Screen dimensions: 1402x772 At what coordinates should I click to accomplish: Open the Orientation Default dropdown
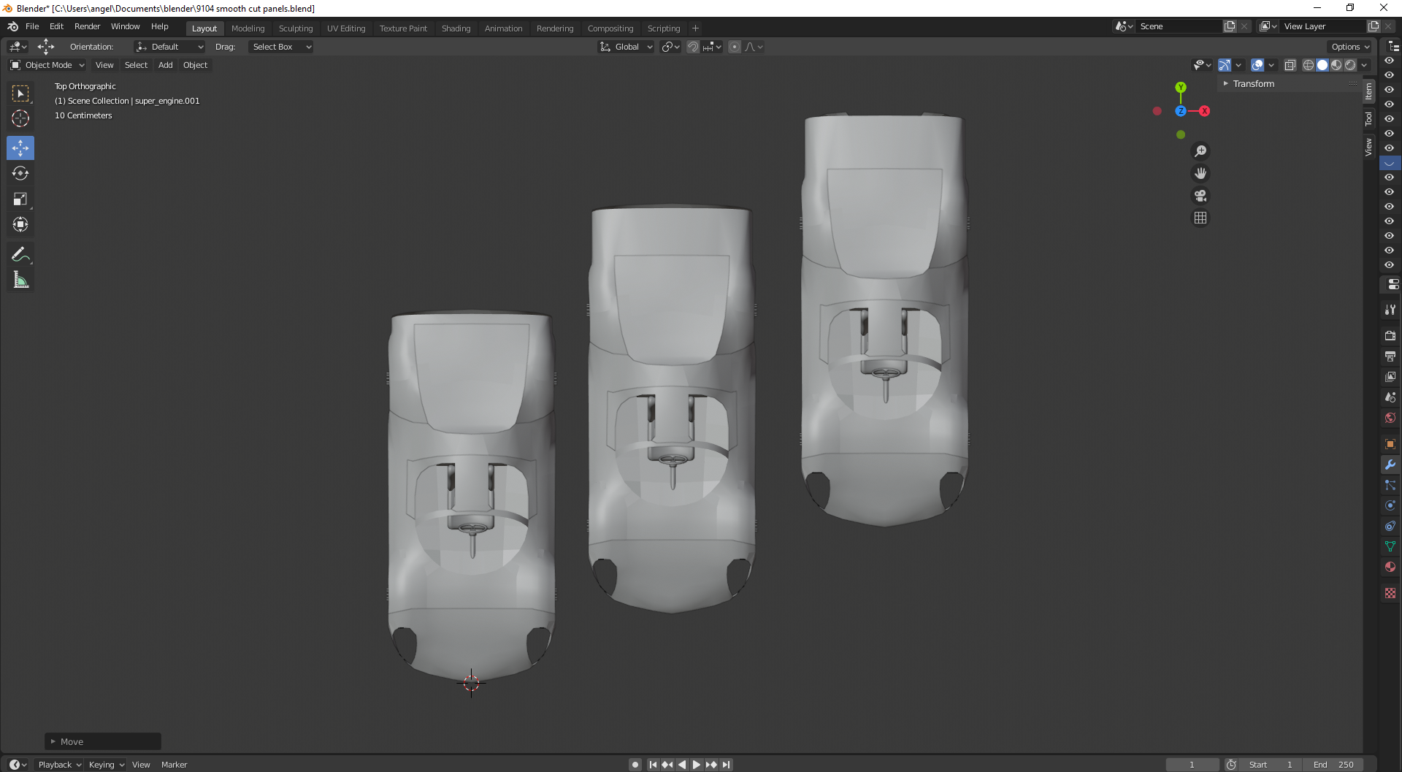(x=169, y=47)
